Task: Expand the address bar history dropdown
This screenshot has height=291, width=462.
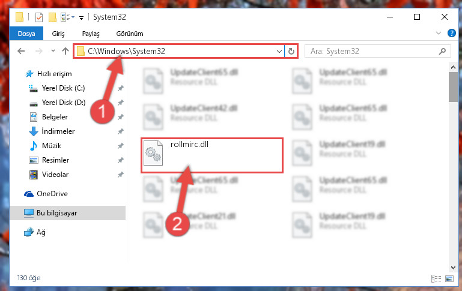Action: 279,52
